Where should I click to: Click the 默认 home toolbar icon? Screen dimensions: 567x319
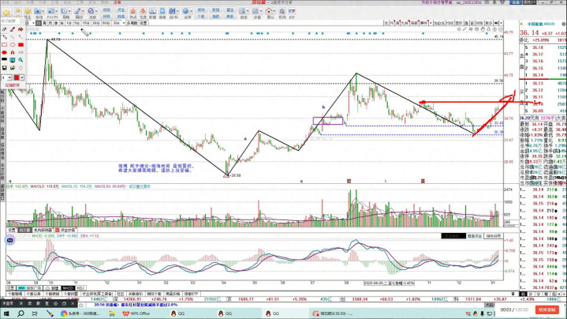pyautogui.click(x=269, y=13)
